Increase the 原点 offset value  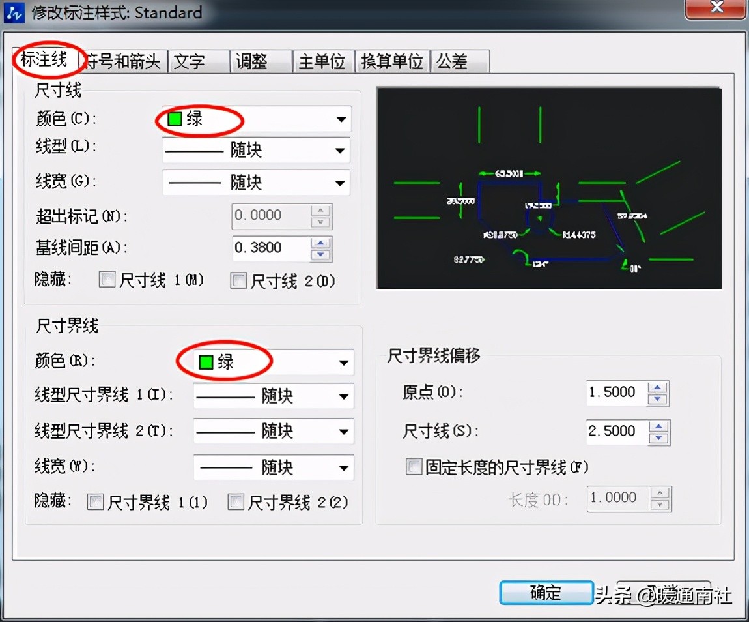pyautogui.click(x=658, y=388)
